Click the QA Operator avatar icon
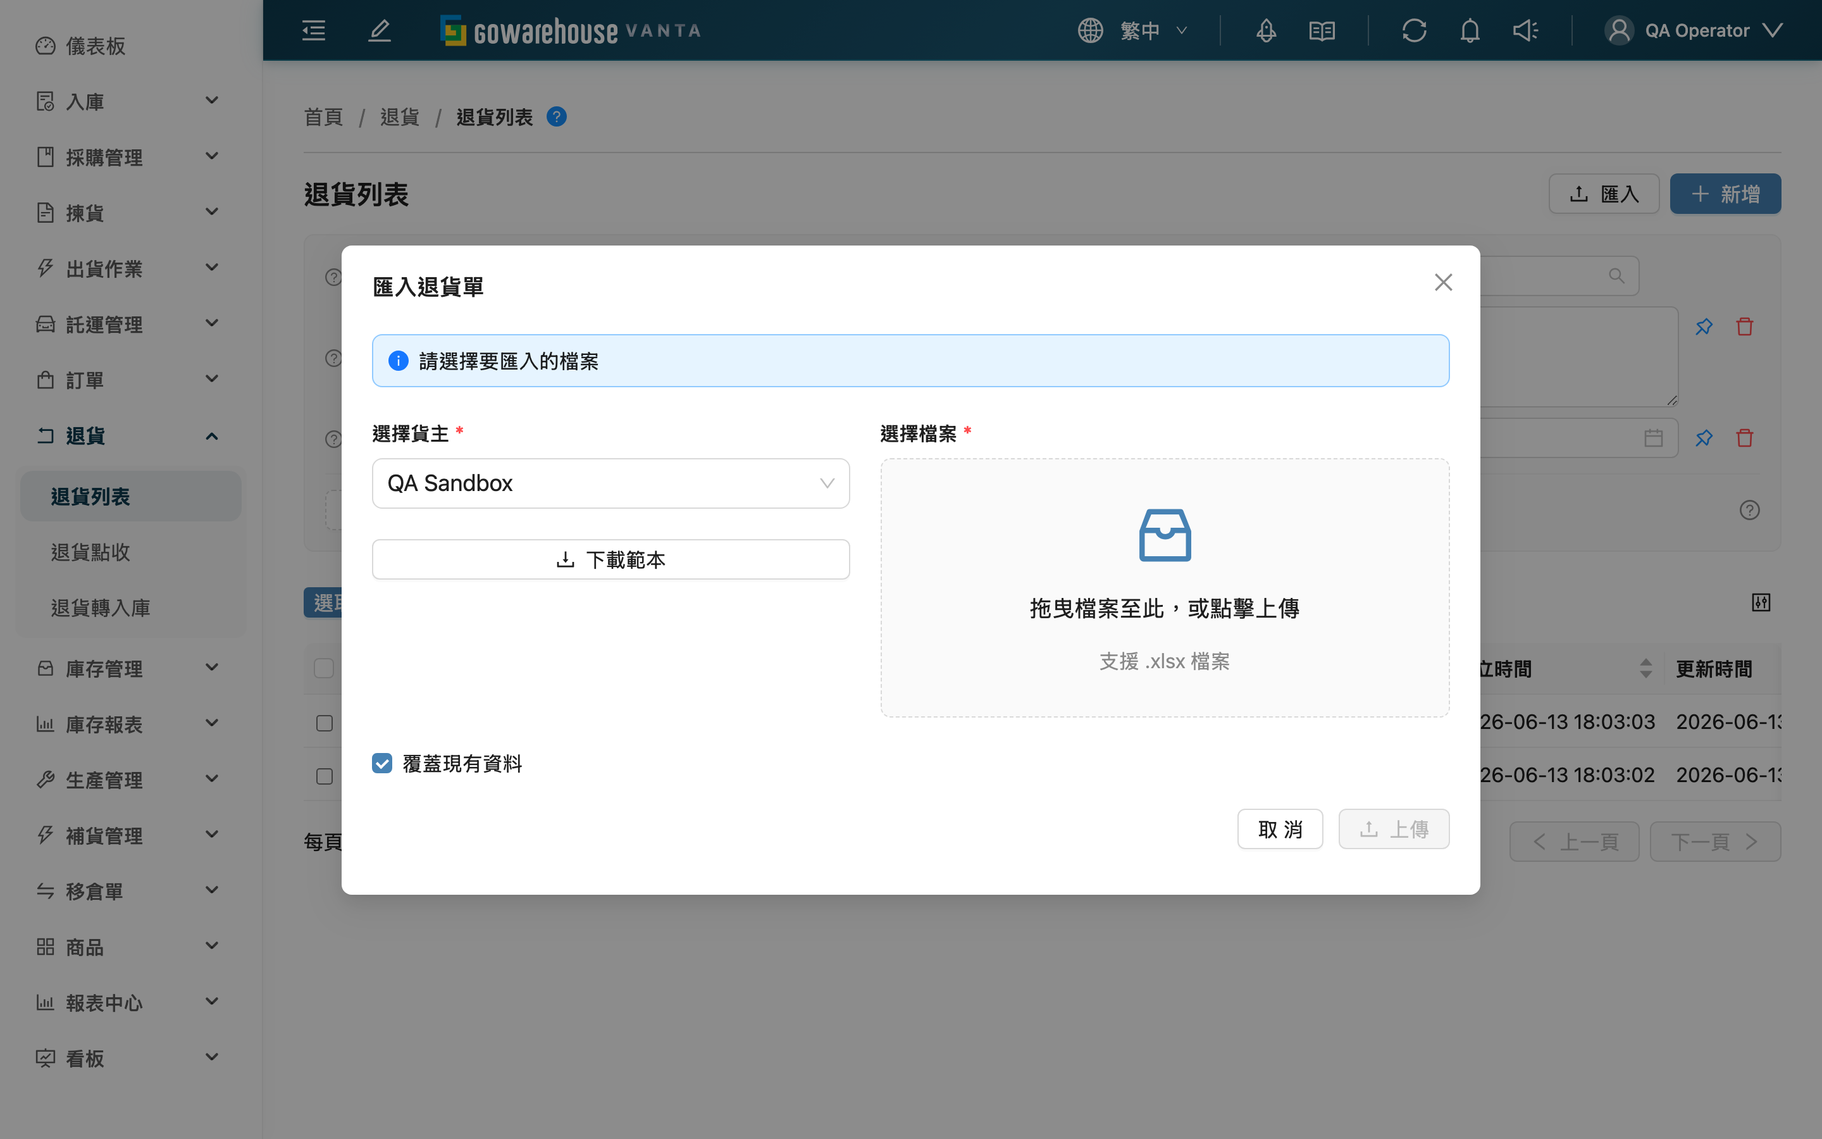The image size is (1822, 1139). 1619,30
